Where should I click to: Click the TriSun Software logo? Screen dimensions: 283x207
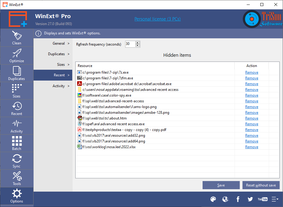[263, 19]
